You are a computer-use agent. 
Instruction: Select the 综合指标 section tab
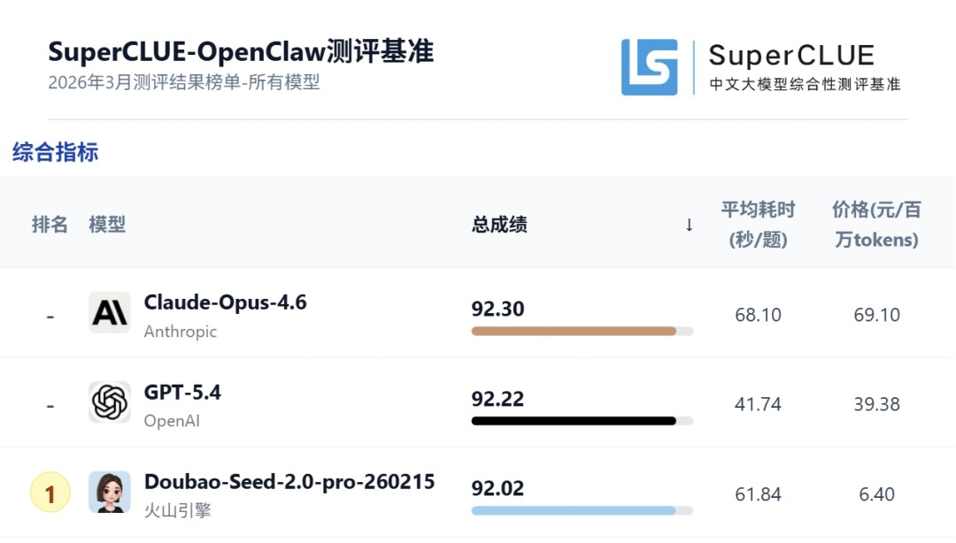click(55, 152)
